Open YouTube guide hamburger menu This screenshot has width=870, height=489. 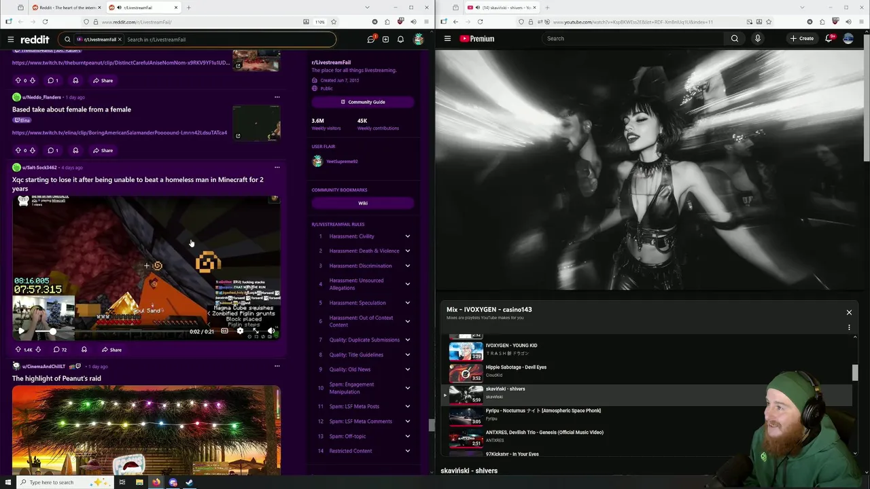click(x=447, y=39)
